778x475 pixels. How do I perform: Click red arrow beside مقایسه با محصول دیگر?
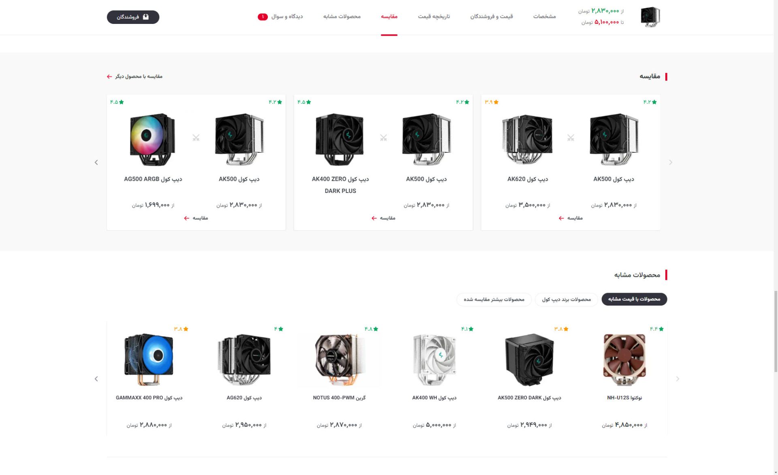[x=109, y=76]
